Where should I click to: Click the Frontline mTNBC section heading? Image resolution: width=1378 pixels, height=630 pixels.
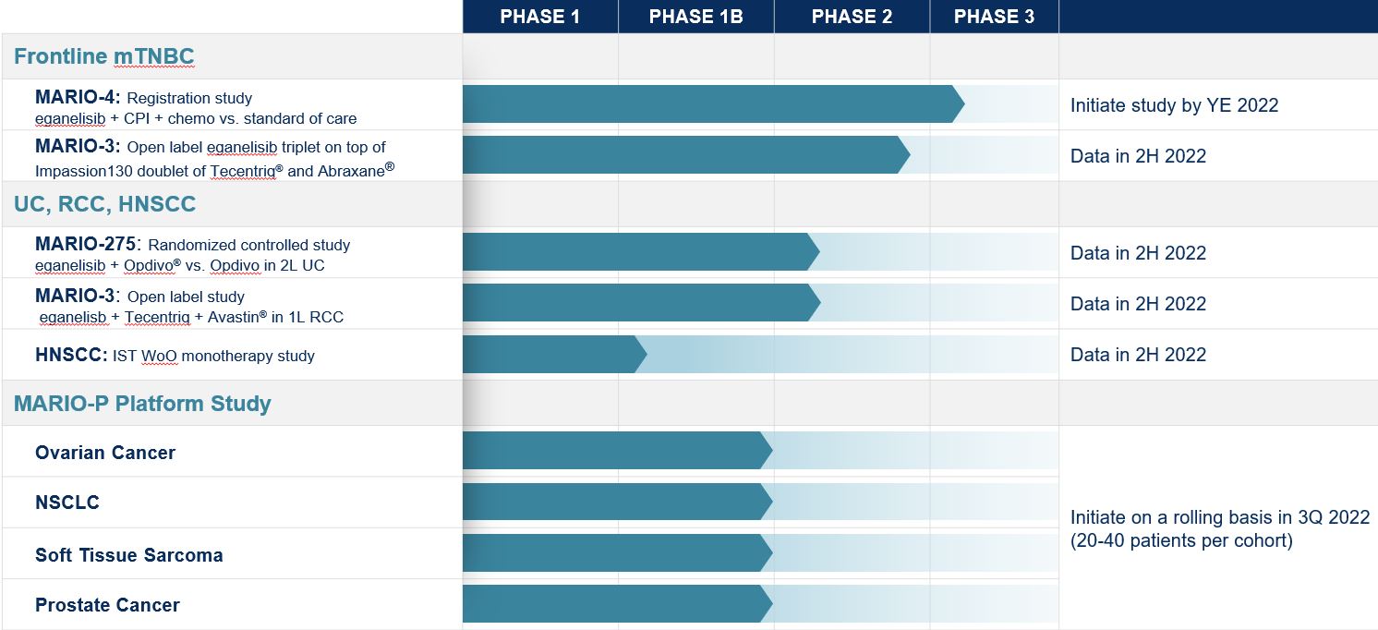tap(103, 56)
